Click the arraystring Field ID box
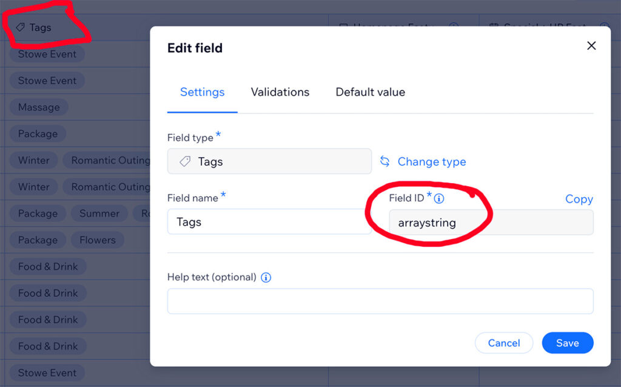 (x=491, y=223)
